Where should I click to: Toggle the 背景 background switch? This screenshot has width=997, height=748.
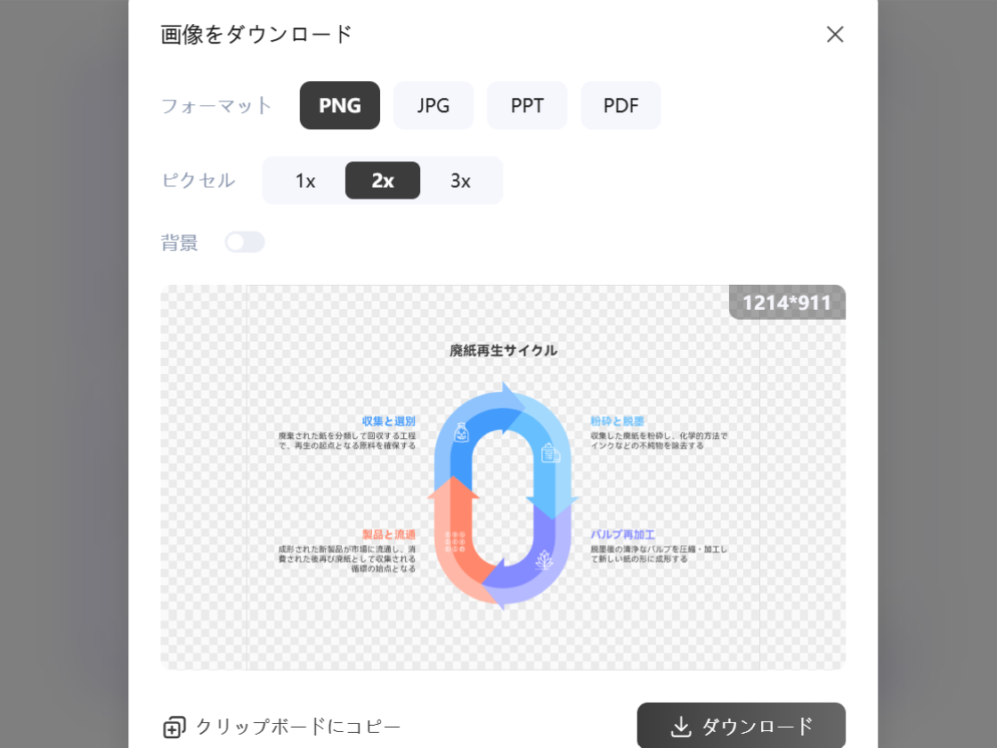pyautogui.click(x=245, y=242)
